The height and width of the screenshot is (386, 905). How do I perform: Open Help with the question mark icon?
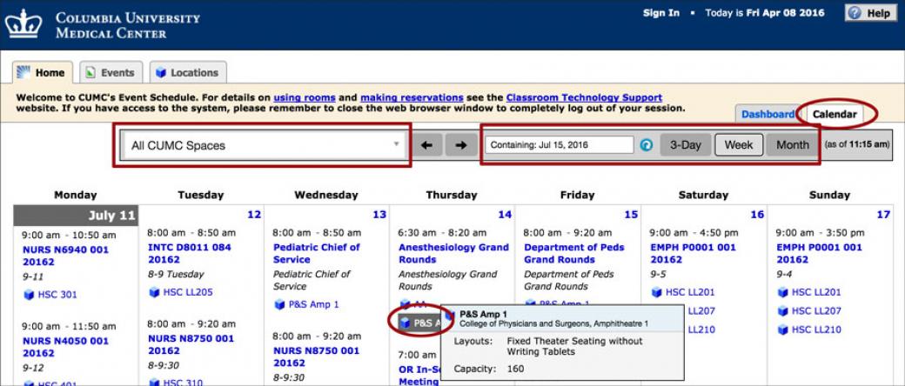pos(855,13)
